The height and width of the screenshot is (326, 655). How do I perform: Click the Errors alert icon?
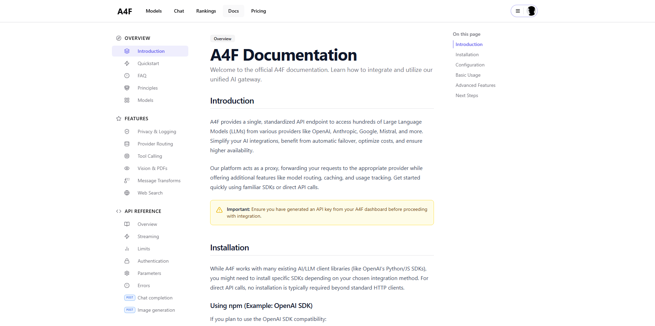coord(127,285)
